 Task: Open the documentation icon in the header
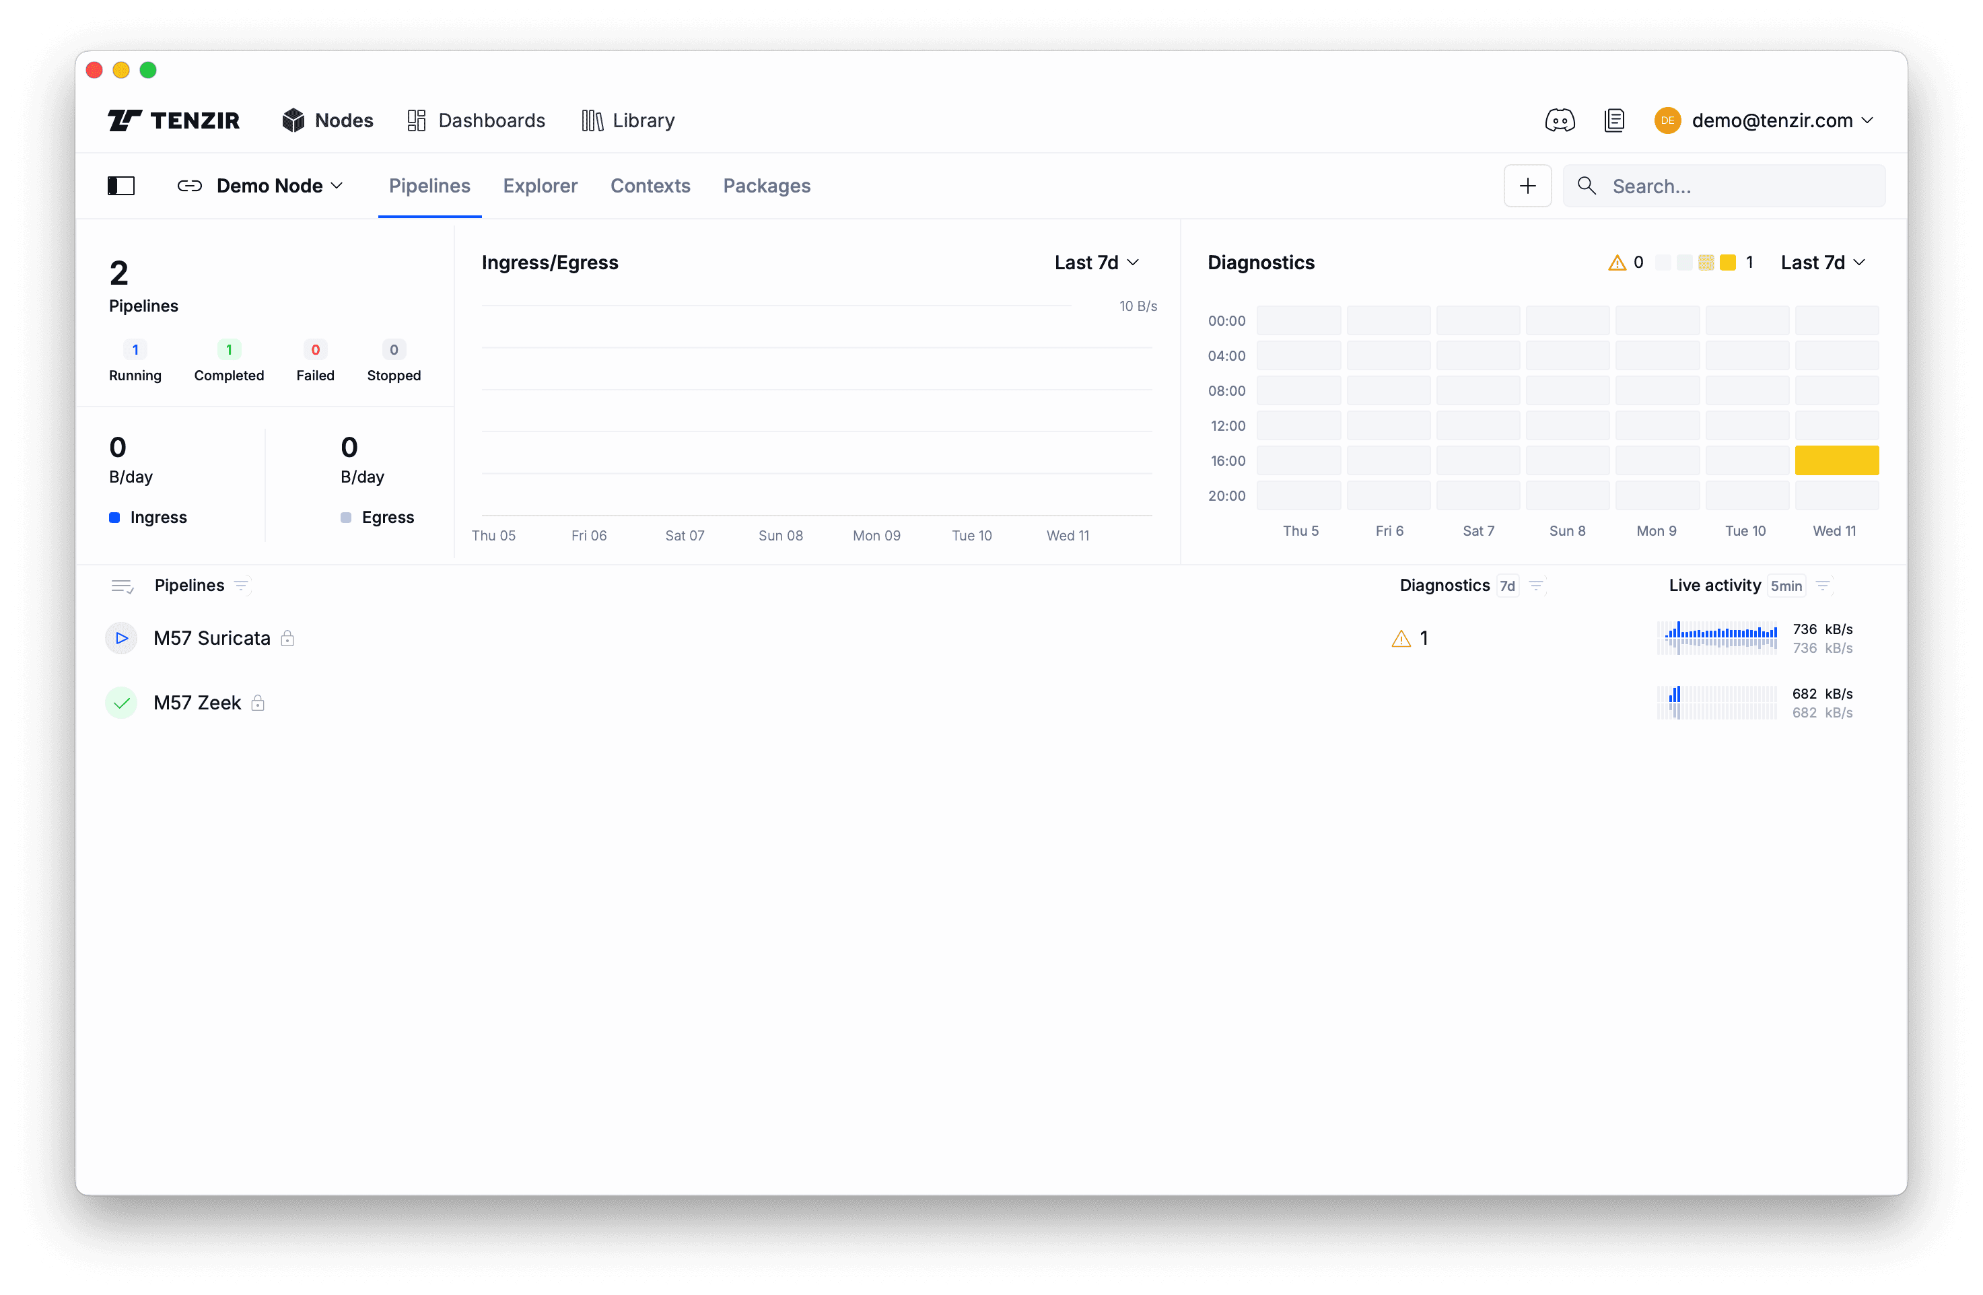[1615, 120]
